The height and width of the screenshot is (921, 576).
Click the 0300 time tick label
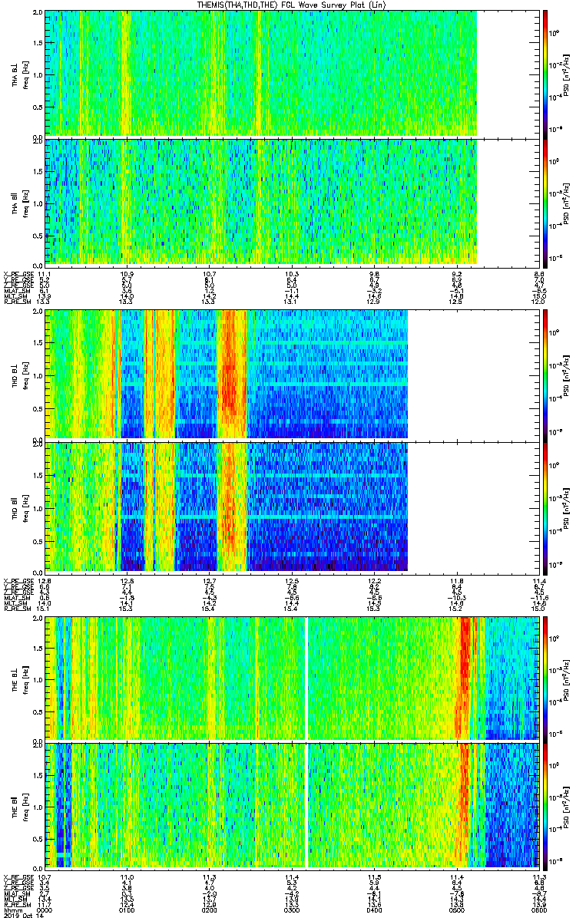coord(291,909)
